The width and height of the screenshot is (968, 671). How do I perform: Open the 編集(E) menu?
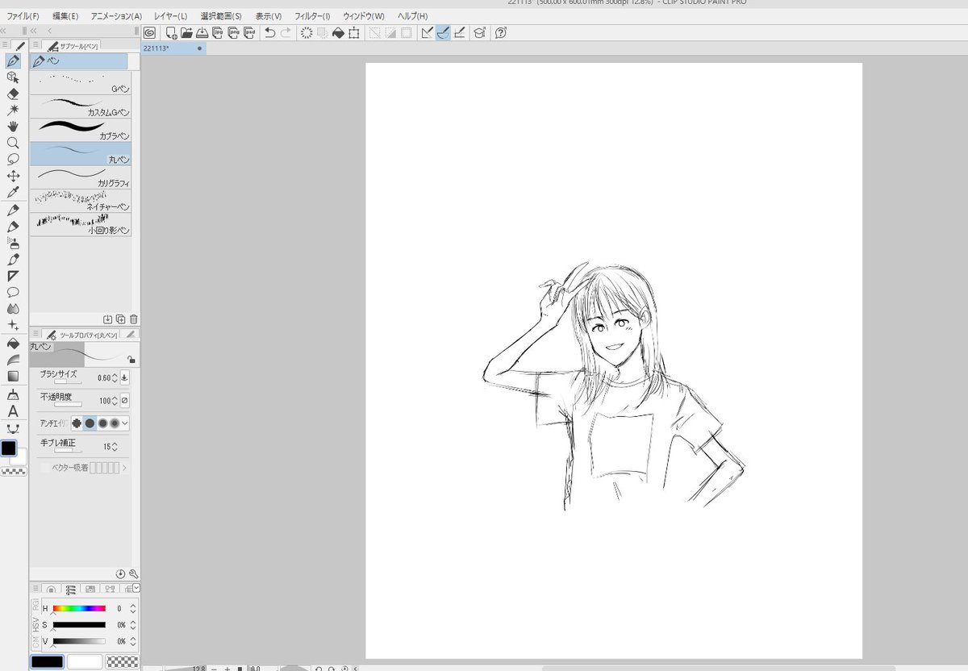point(65,16)
